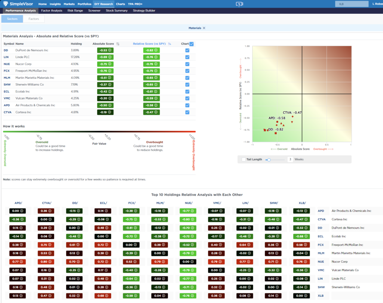The width and height of the screenshot is (383, 303).
Task: Click the NUE/ vs APD 0.77 cell
Action: [16, 262]
